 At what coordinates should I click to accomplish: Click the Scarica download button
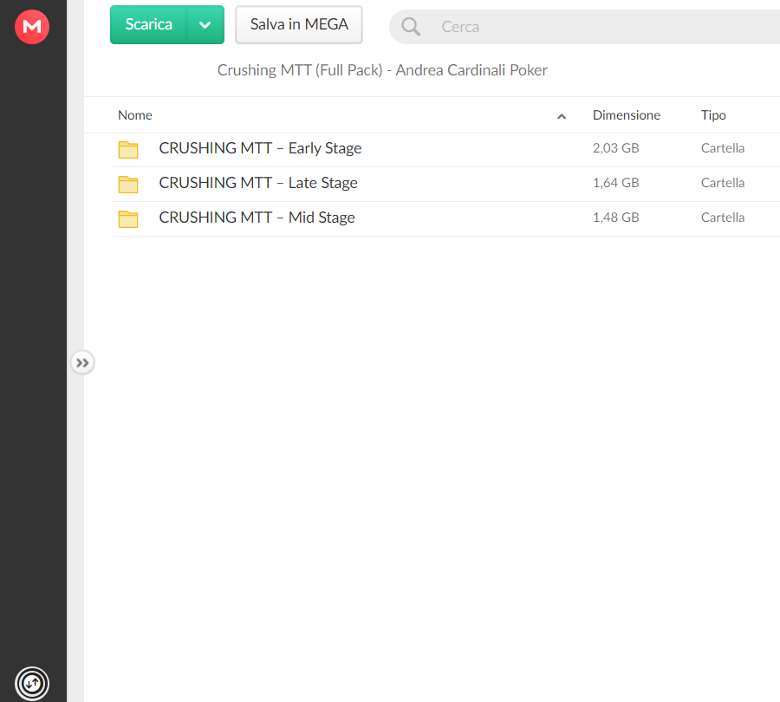click(x=148, y=25)
